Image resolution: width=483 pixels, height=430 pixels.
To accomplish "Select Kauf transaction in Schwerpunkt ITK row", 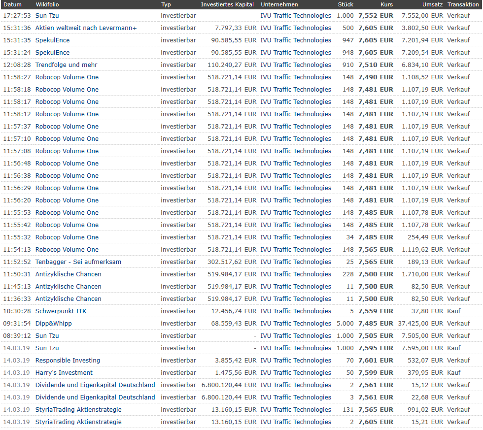I will tap(454, 311).
